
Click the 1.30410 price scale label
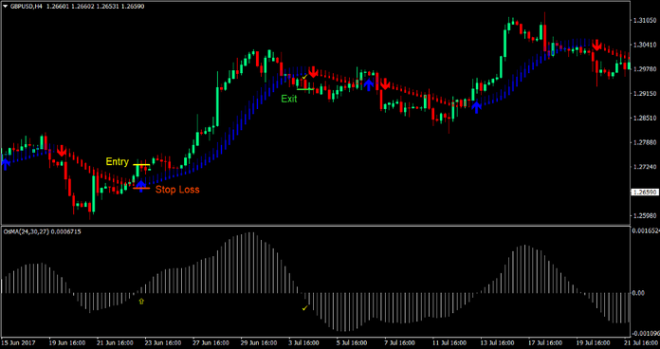tap(645, 45)
